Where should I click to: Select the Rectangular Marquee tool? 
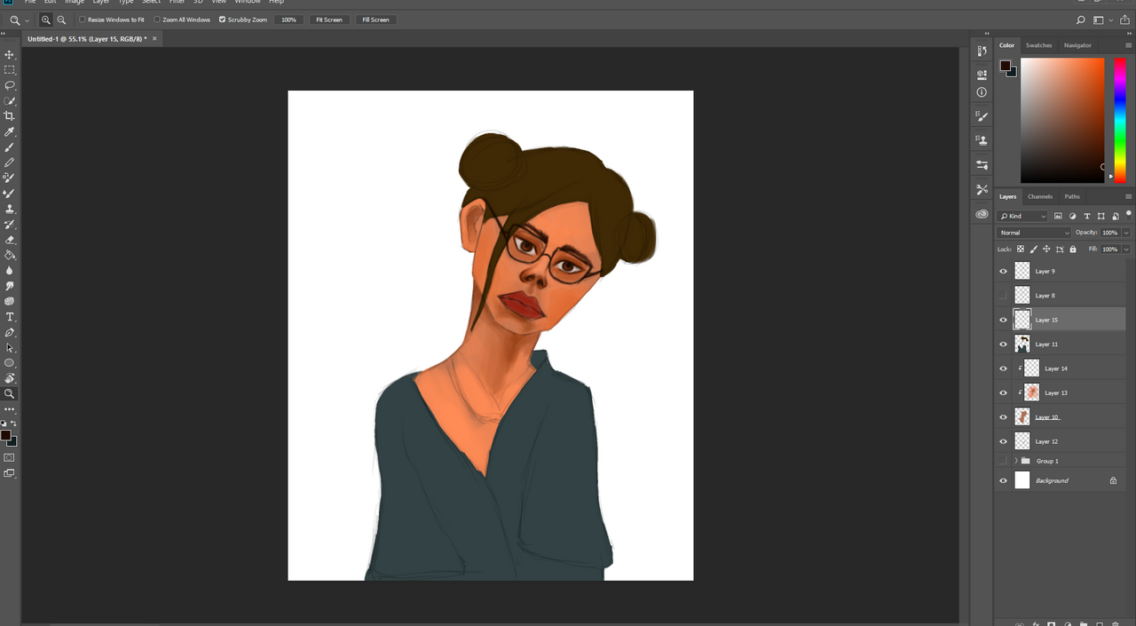[x=10, y=69]
